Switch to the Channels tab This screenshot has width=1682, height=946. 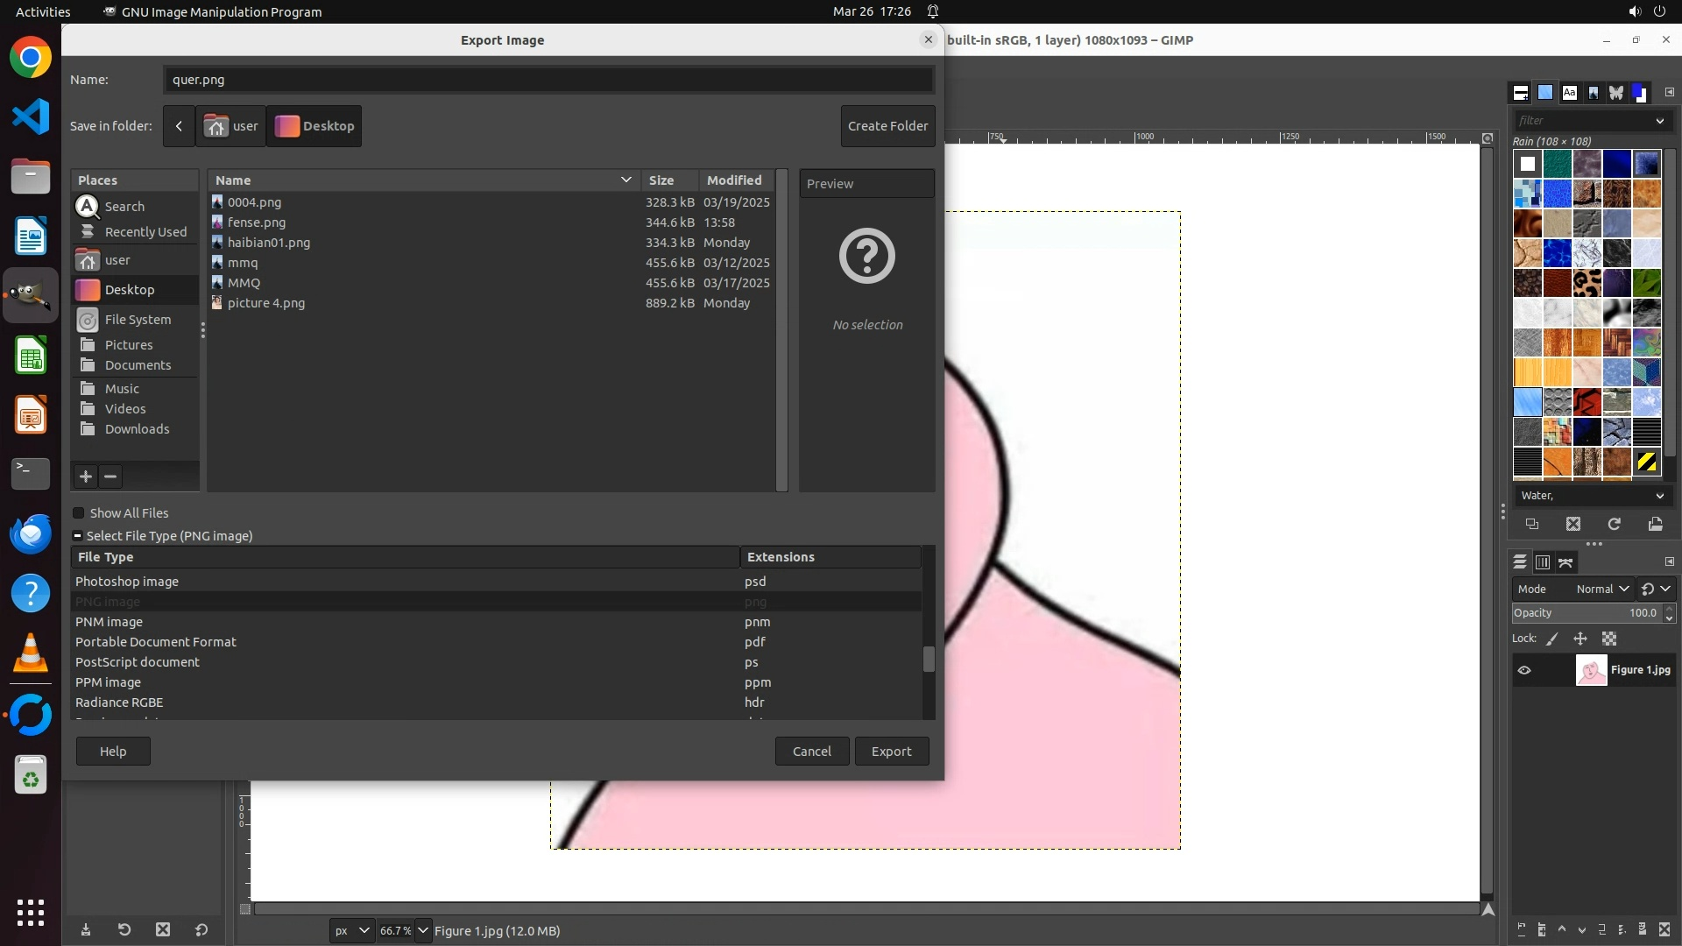(x=1543, y=562)
